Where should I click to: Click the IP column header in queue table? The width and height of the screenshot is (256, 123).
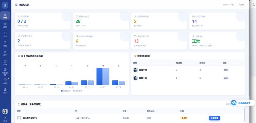76,111
